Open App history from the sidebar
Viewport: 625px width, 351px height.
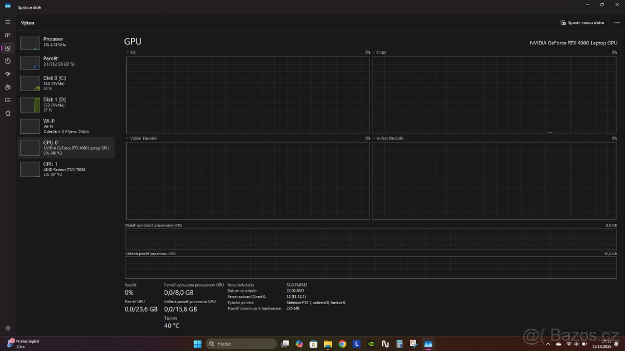(8, 61)
